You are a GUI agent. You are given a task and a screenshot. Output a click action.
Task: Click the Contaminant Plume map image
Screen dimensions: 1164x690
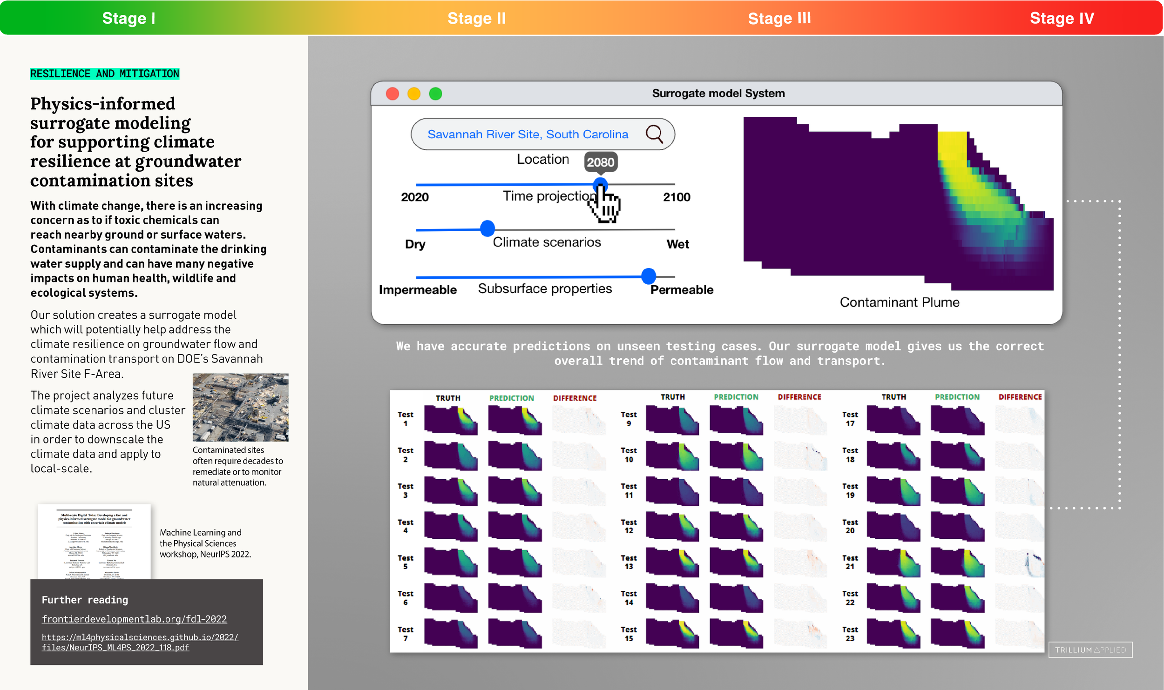click(x=898, y=203)
